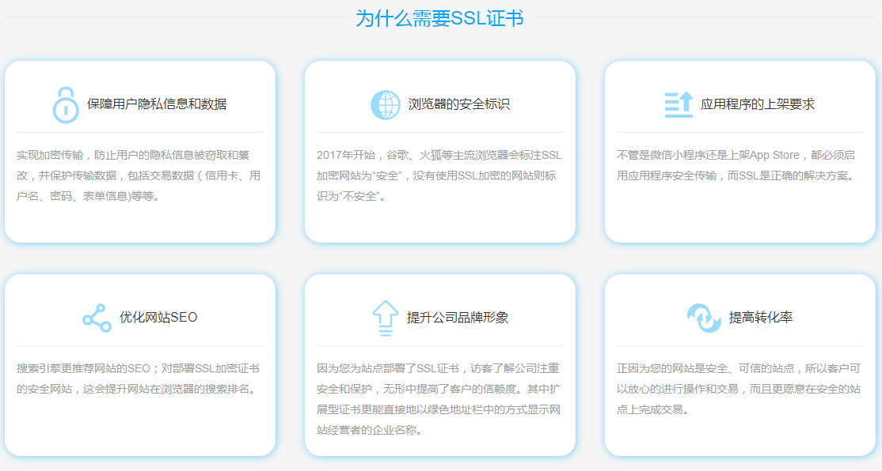Viewport: 882px width, 471px height.
Task: Click the paragraph mentioning App Store
Action: (x=736, y=165)
